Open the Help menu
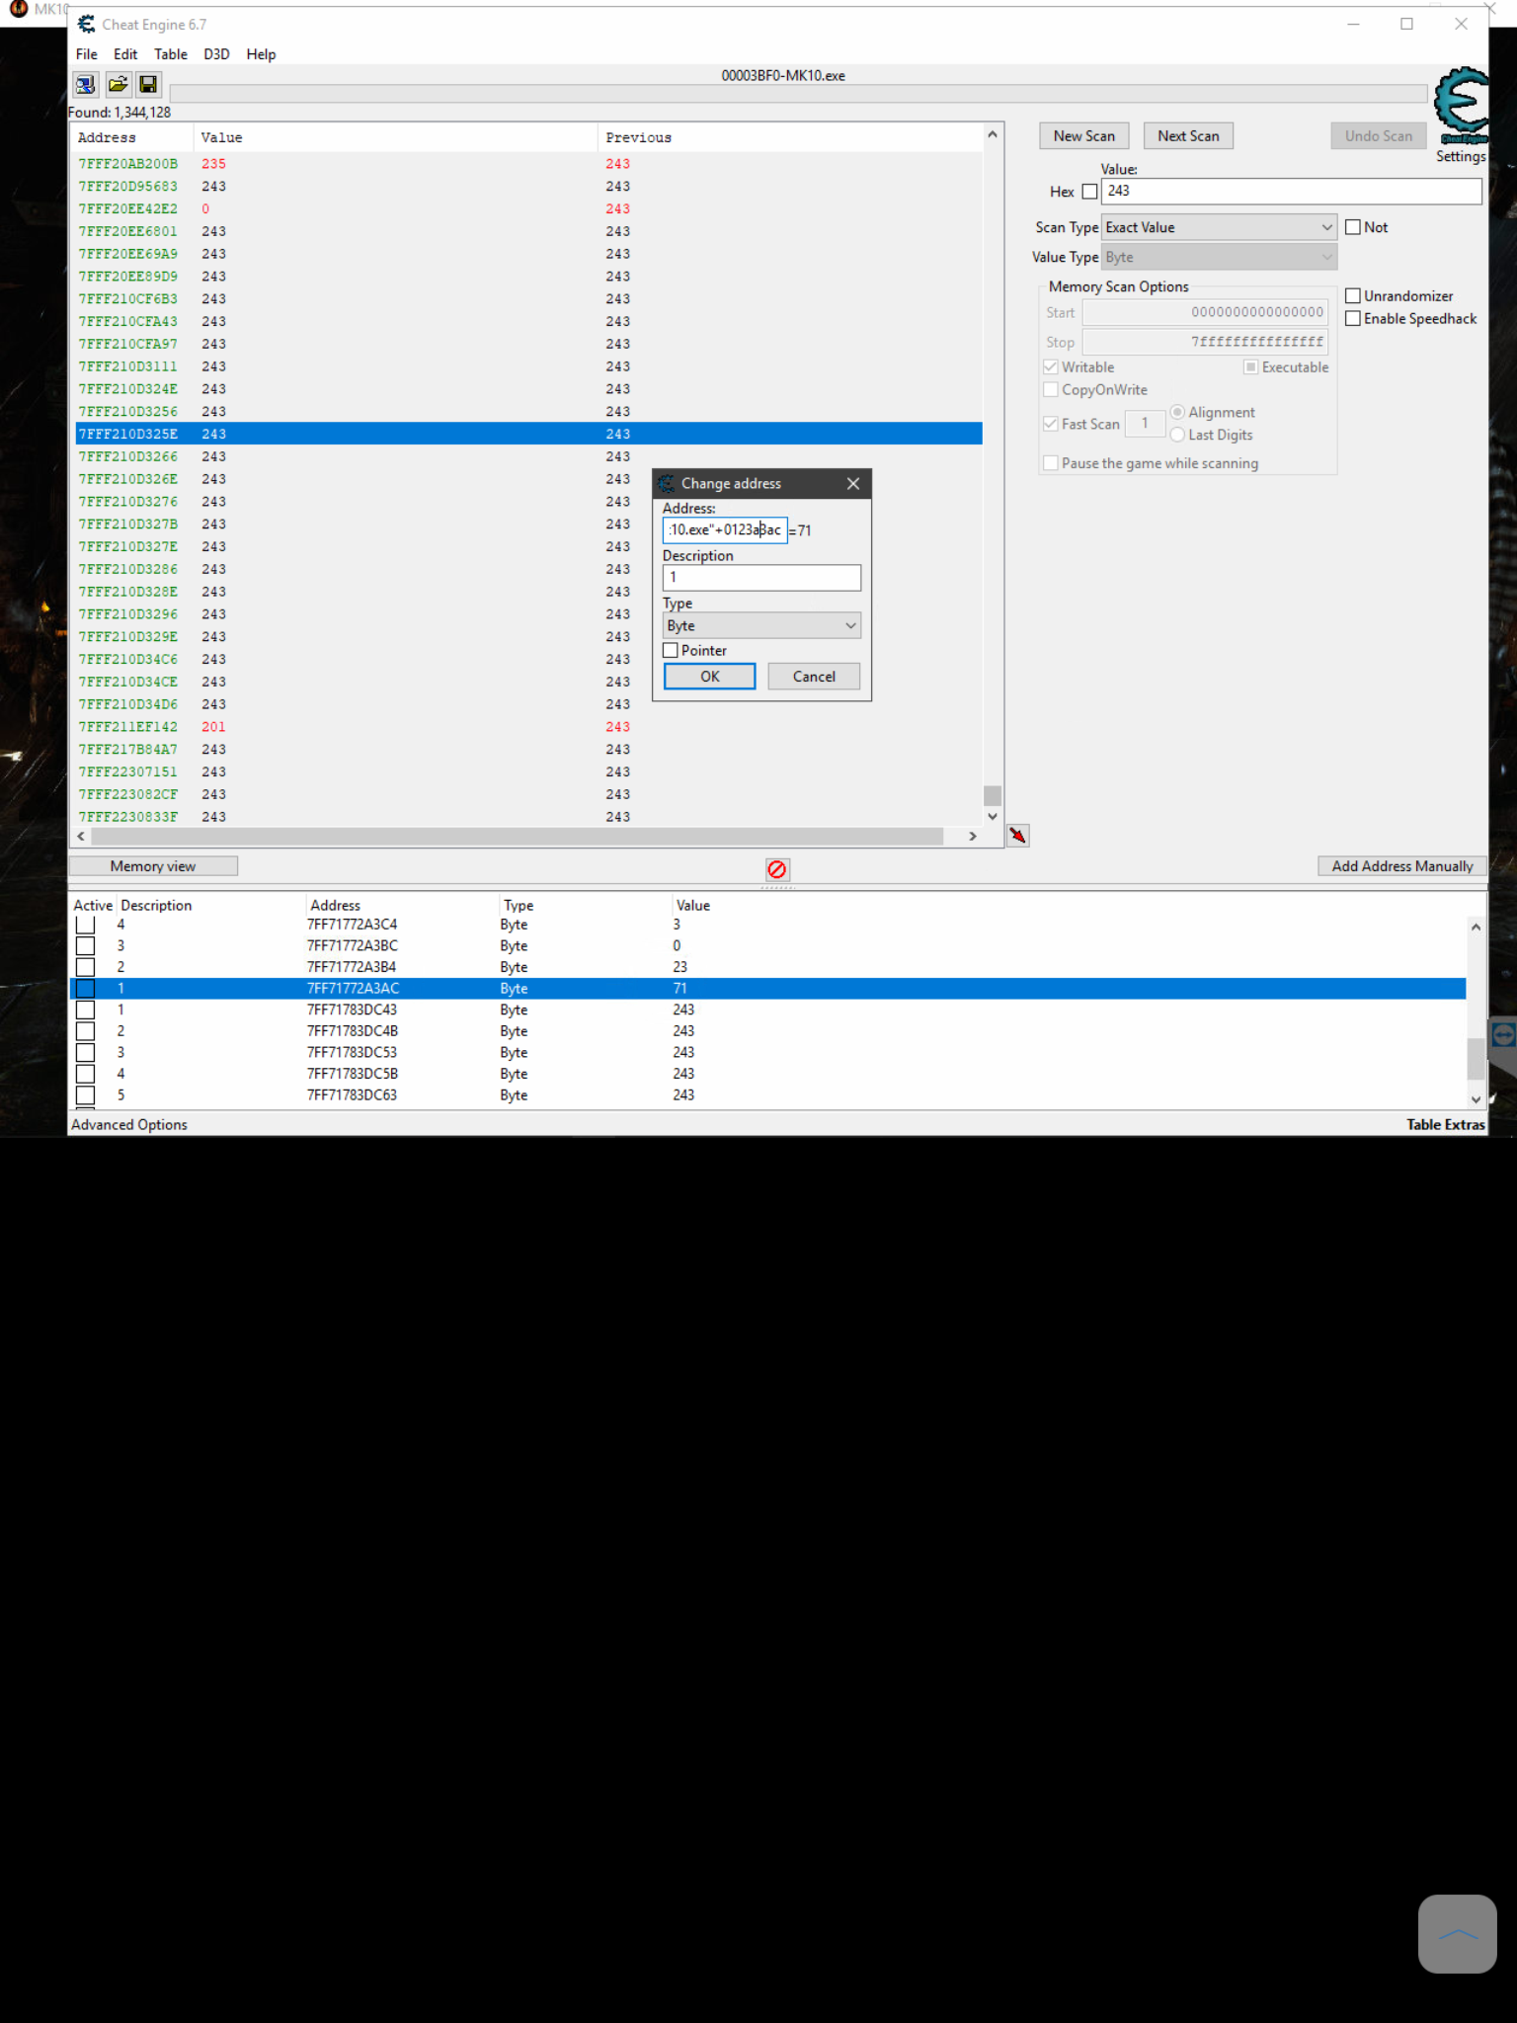Screen dimensions: 1517x2023 click(x=261, y=54)
